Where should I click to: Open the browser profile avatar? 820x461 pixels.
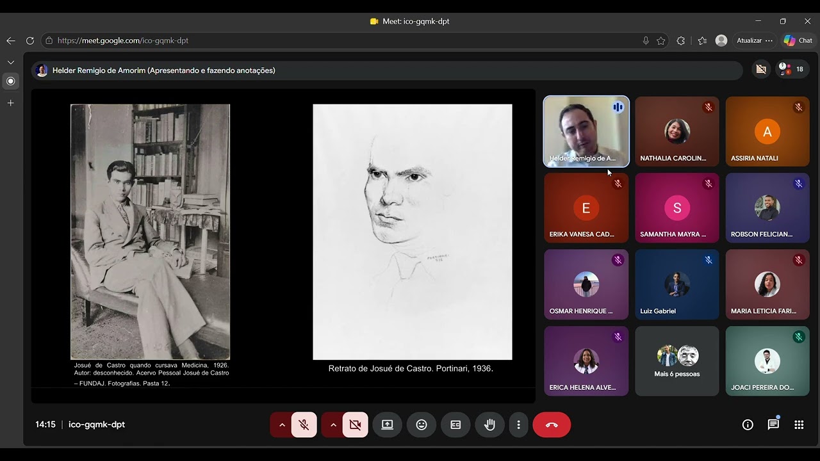point(721,40)
